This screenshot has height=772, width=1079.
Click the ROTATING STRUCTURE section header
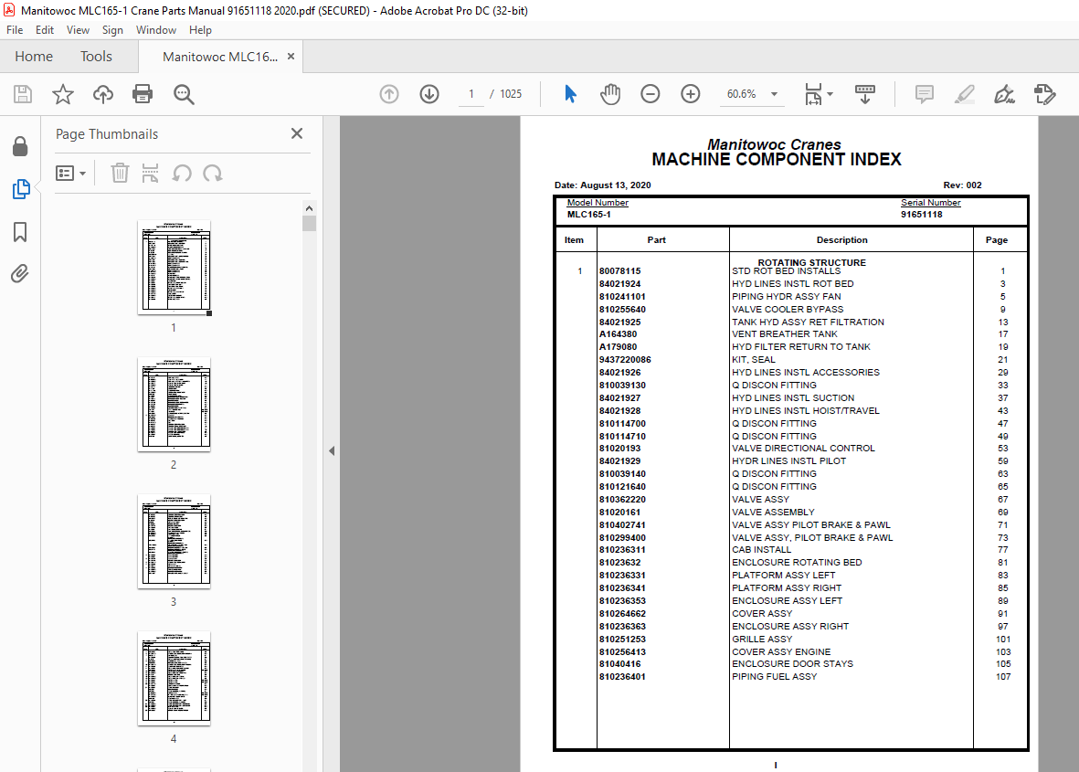coord(811,262)
